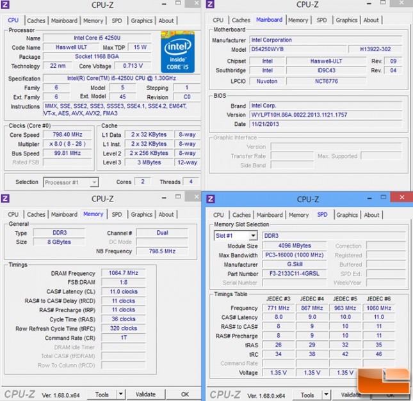This screenshot has height=401, width=413.
Task: Click the Intel Core i5 4250U name field
Action: (x=97, y=38)
